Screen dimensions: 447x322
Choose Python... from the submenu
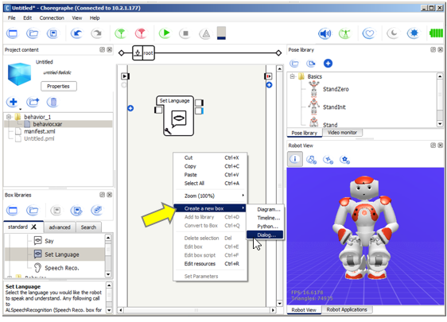[265, 227]
